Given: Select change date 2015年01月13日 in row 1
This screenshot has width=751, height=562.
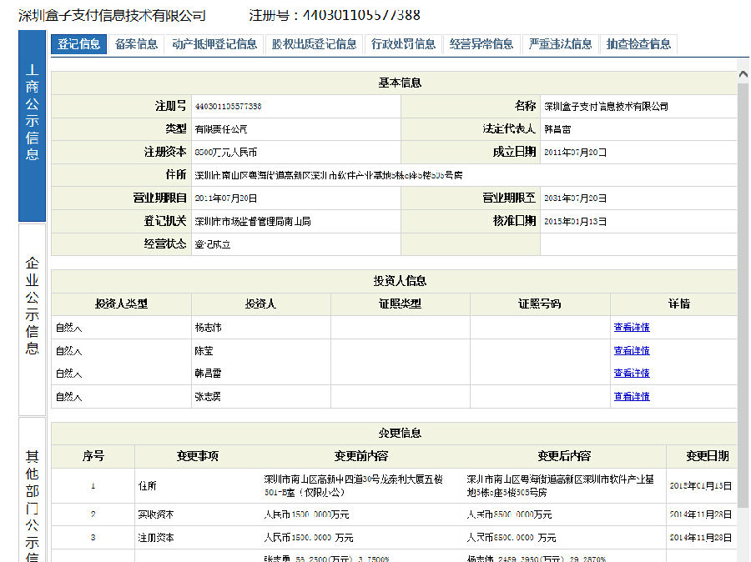Looking at the screenshot, I should 701,486.
